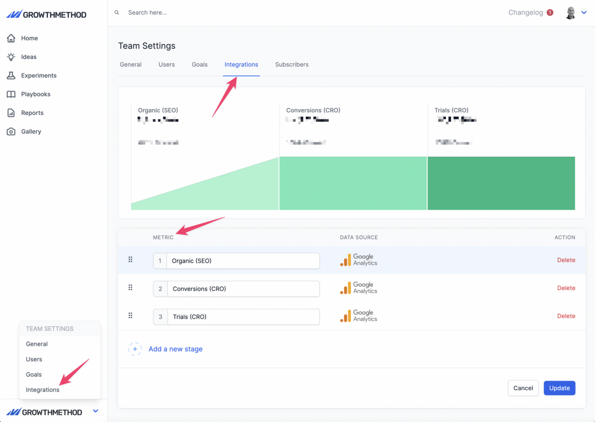Delete the Organic (SEO) stage

[x=566, y=260]
